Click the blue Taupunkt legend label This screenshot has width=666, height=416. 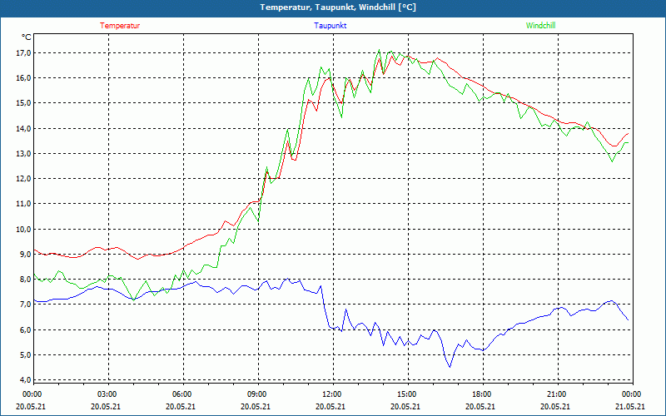click(330, 26)
